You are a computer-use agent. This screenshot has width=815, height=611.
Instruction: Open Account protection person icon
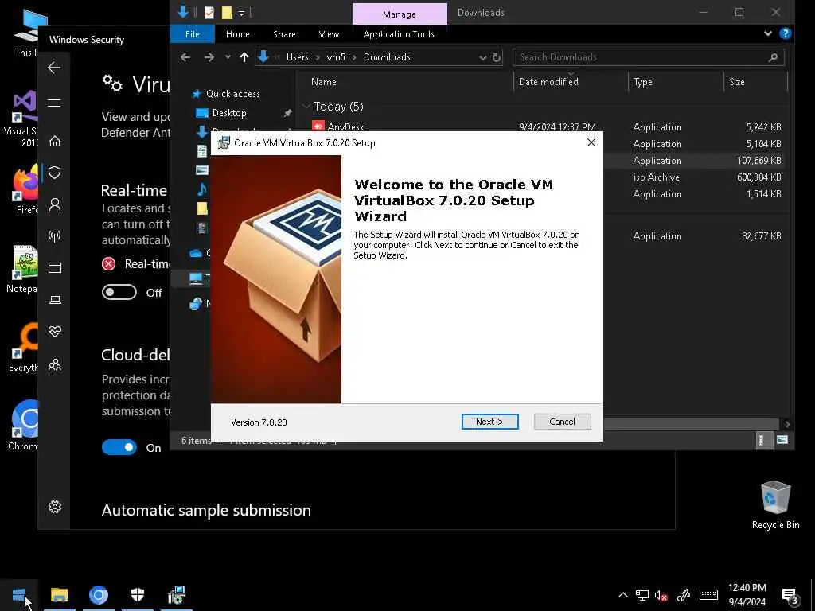[55, 204]
